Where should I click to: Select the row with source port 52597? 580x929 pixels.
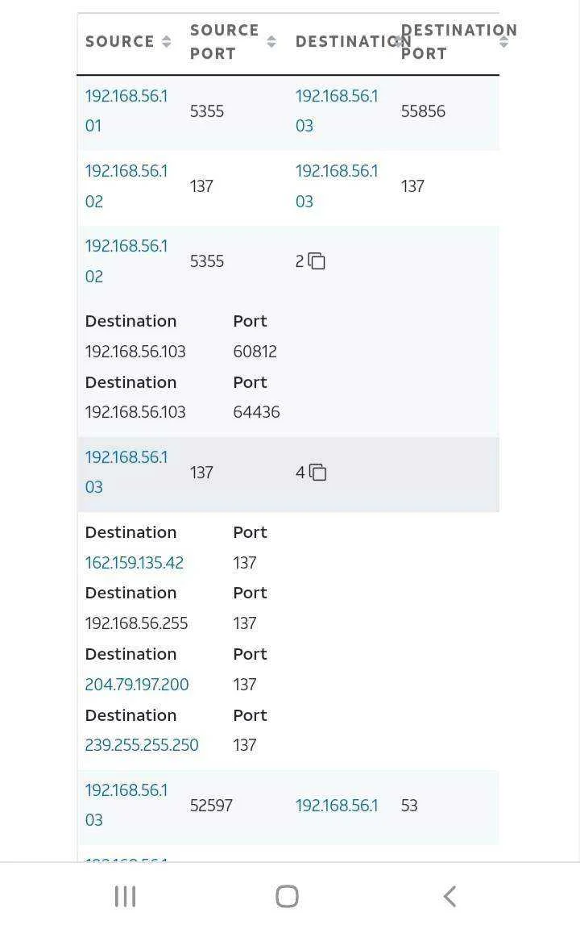tap(288, 807)
